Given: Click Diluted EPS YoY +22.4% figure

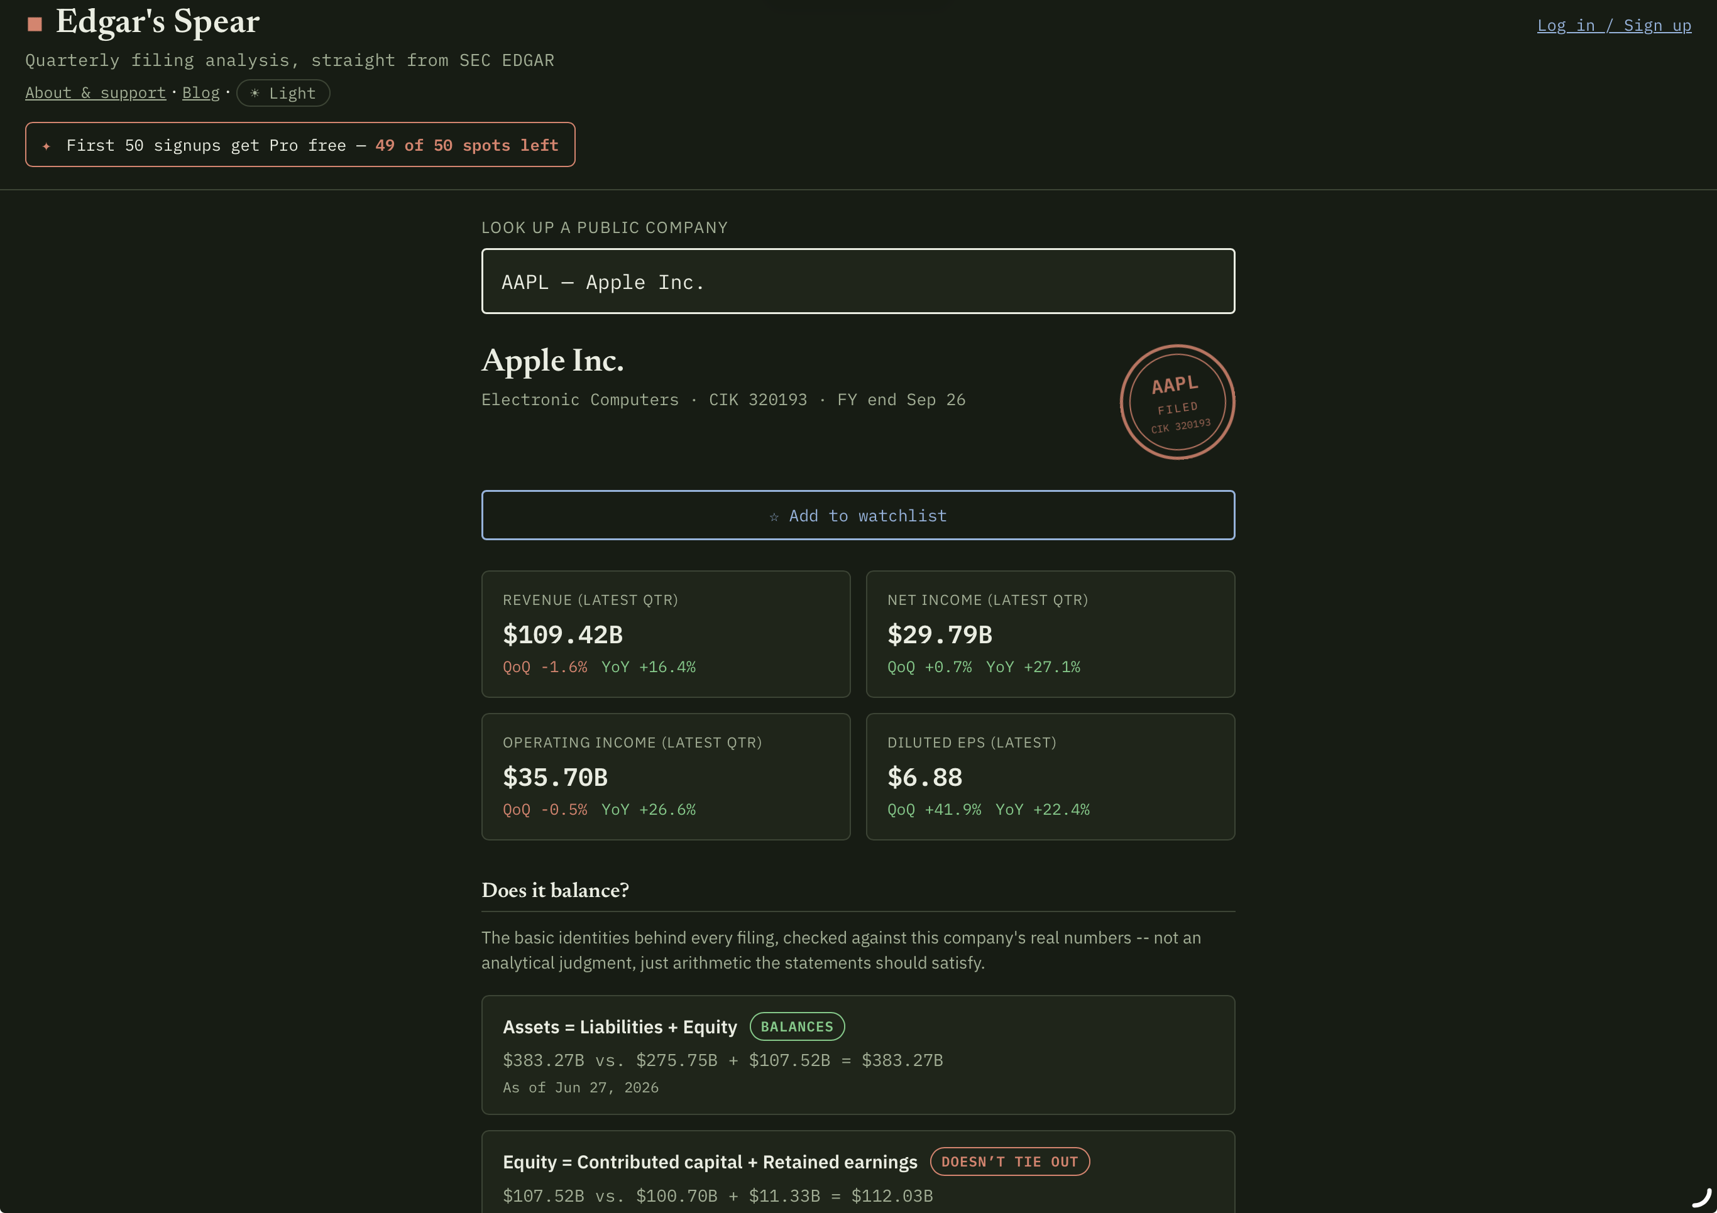Looking at the screenshot, I should click(1043, 810).
